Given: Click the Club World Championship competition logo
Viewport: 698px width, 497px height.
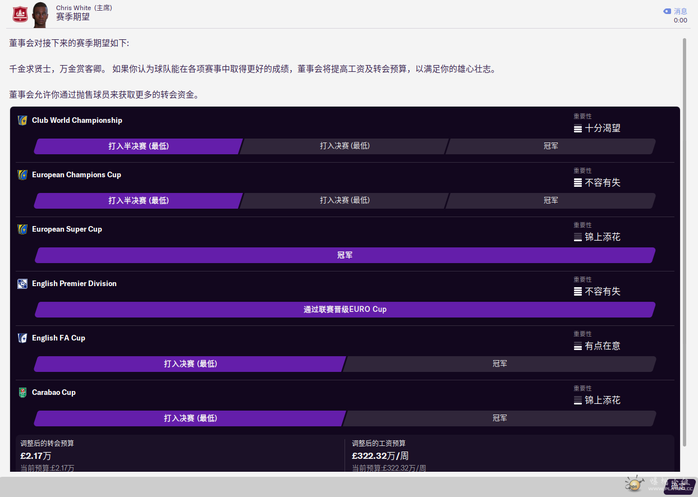Looking at the screenshot, I should click(x=22, y=120).
